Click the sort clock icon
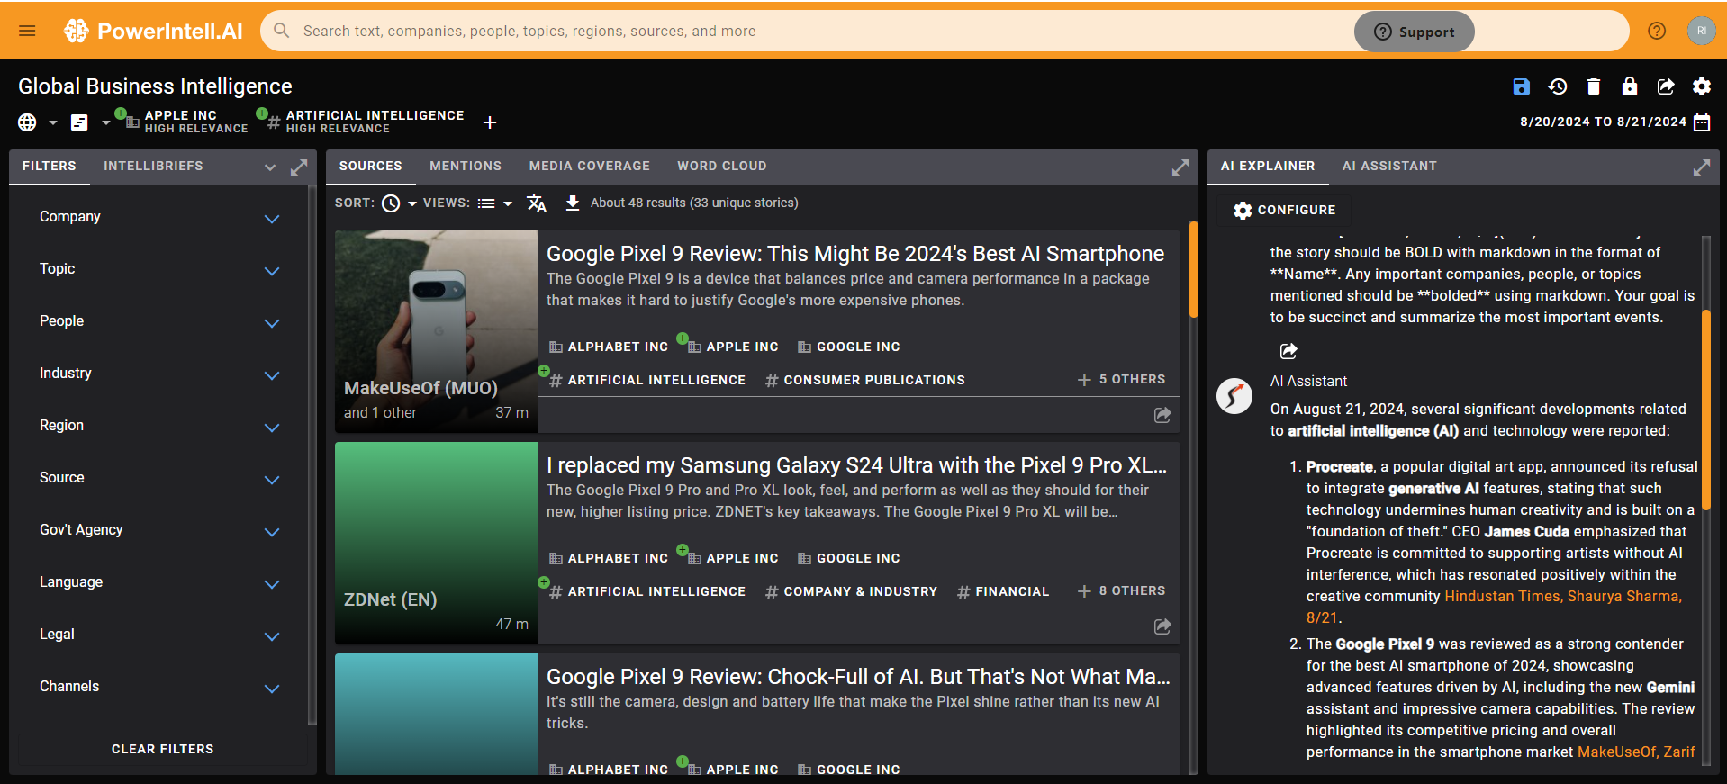The image size is (1727, 784). click(x=391, y=203)
